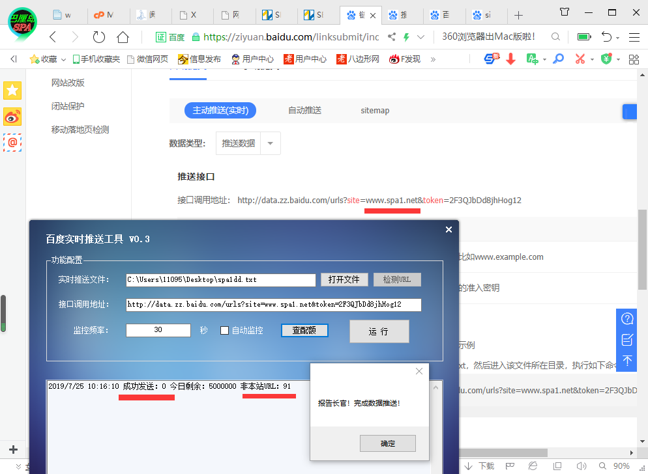Go forward with the forward arrow
Image resolution: width=648 pixels, height=474 pixels.
[x=75, y=37]
